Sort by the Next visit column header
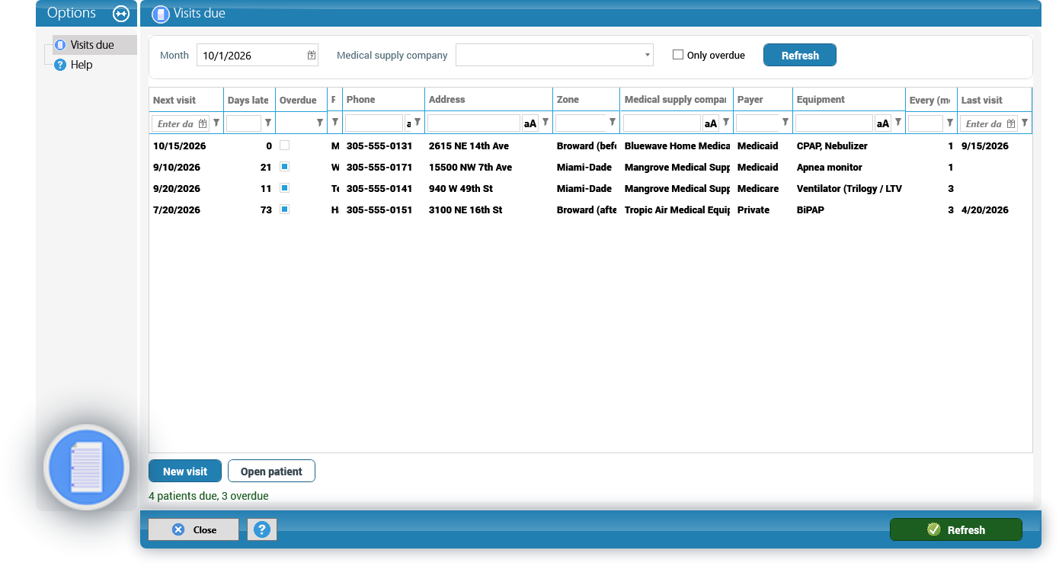 tap(186, 100)
